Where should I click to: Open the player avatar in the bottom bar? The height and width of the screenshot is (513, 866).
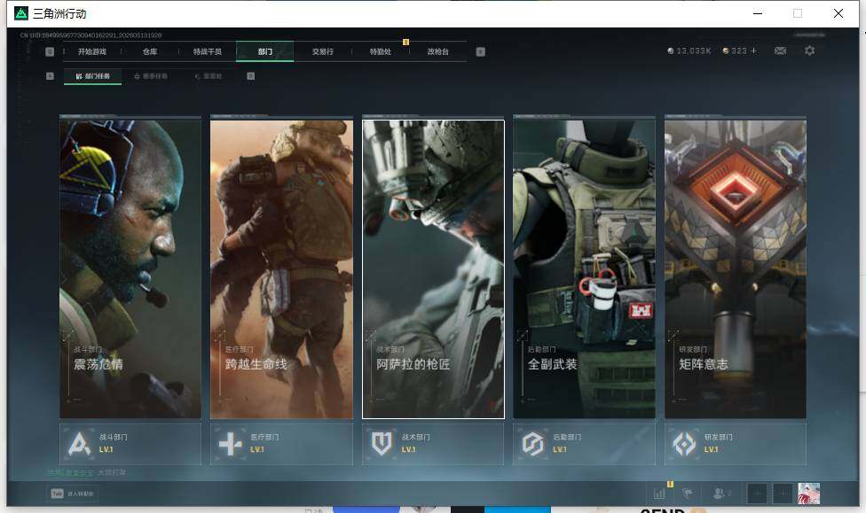[x=809, y=494]
